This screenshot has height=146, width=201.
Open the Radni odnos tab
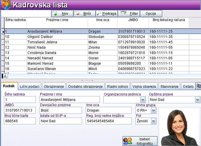[x=118, y=87]
